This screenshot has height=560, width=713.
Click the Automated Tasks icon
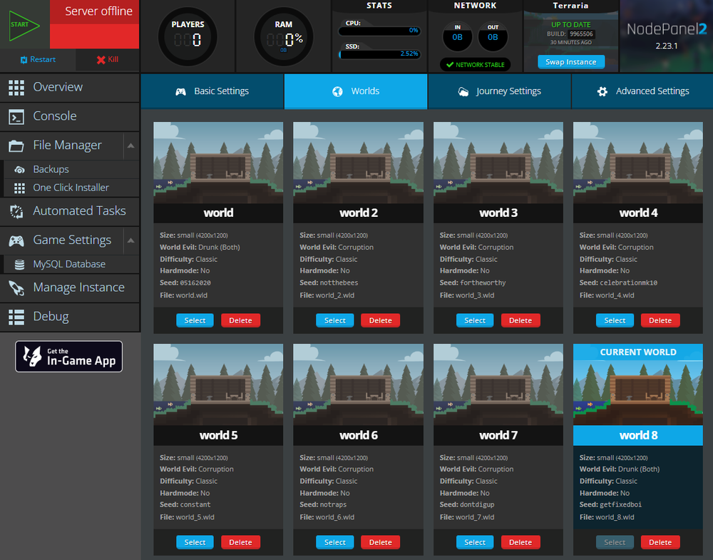click(x=16, y=211)
